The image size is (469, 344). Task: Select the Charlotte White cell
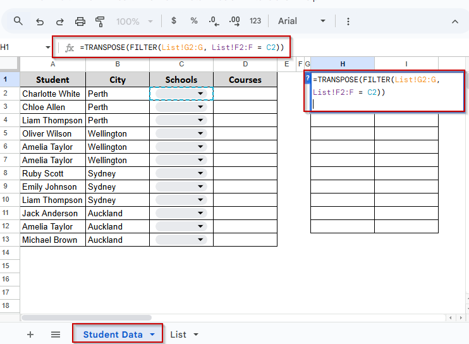pyautogui.click(x=52, y=94)
